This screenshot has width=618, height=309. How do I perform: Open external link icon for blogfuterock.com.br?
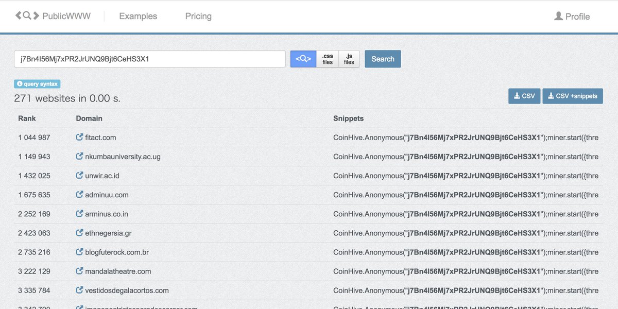(79, 252)
